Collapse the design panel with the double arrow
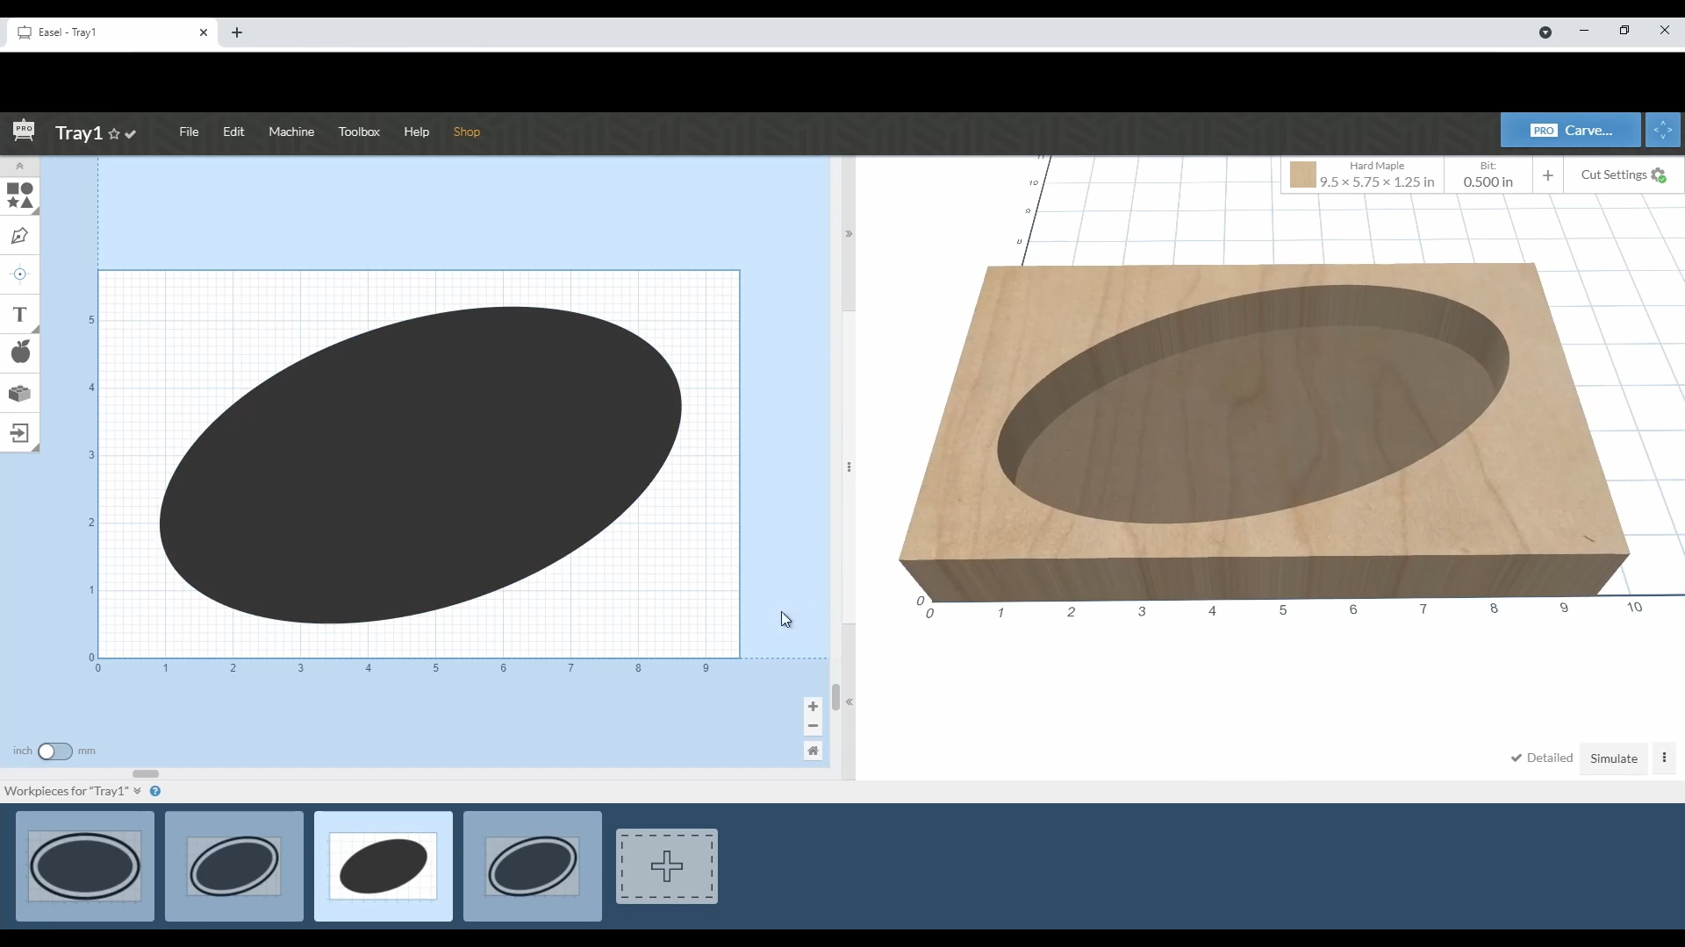The image size is (1685, 947). pos(848,233)
